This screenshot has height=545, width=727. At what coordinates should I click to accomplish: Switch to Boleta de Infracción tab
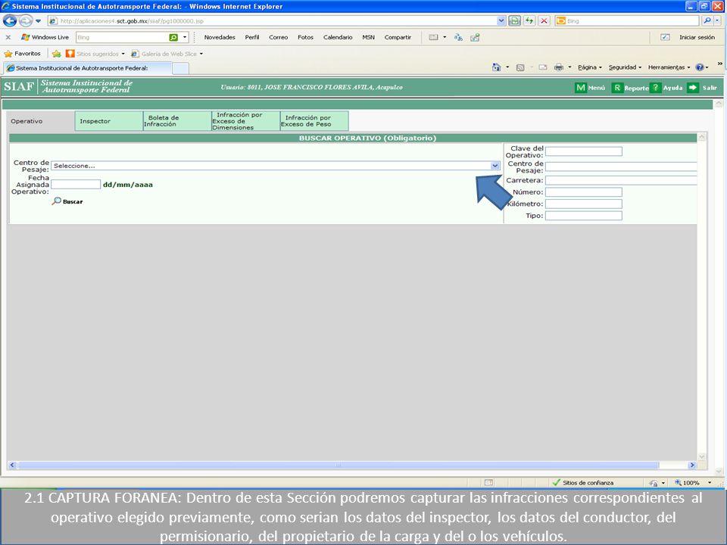[x=177, y=121]
